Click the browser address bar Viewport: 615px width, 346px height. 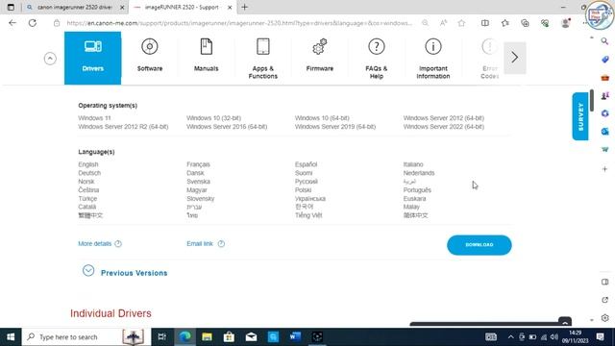(239, 23)
